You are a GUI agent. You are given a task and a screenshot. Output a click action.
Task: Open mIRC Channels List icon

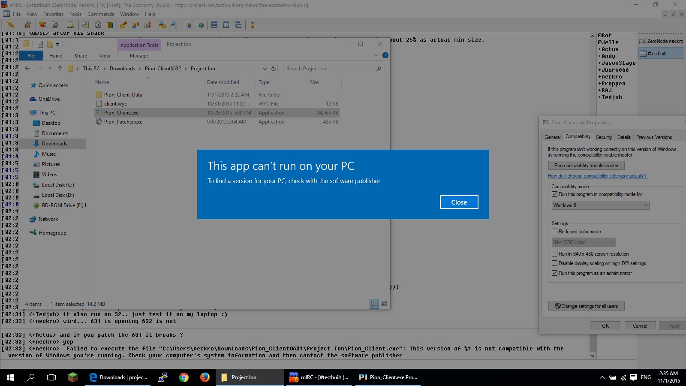55,25
